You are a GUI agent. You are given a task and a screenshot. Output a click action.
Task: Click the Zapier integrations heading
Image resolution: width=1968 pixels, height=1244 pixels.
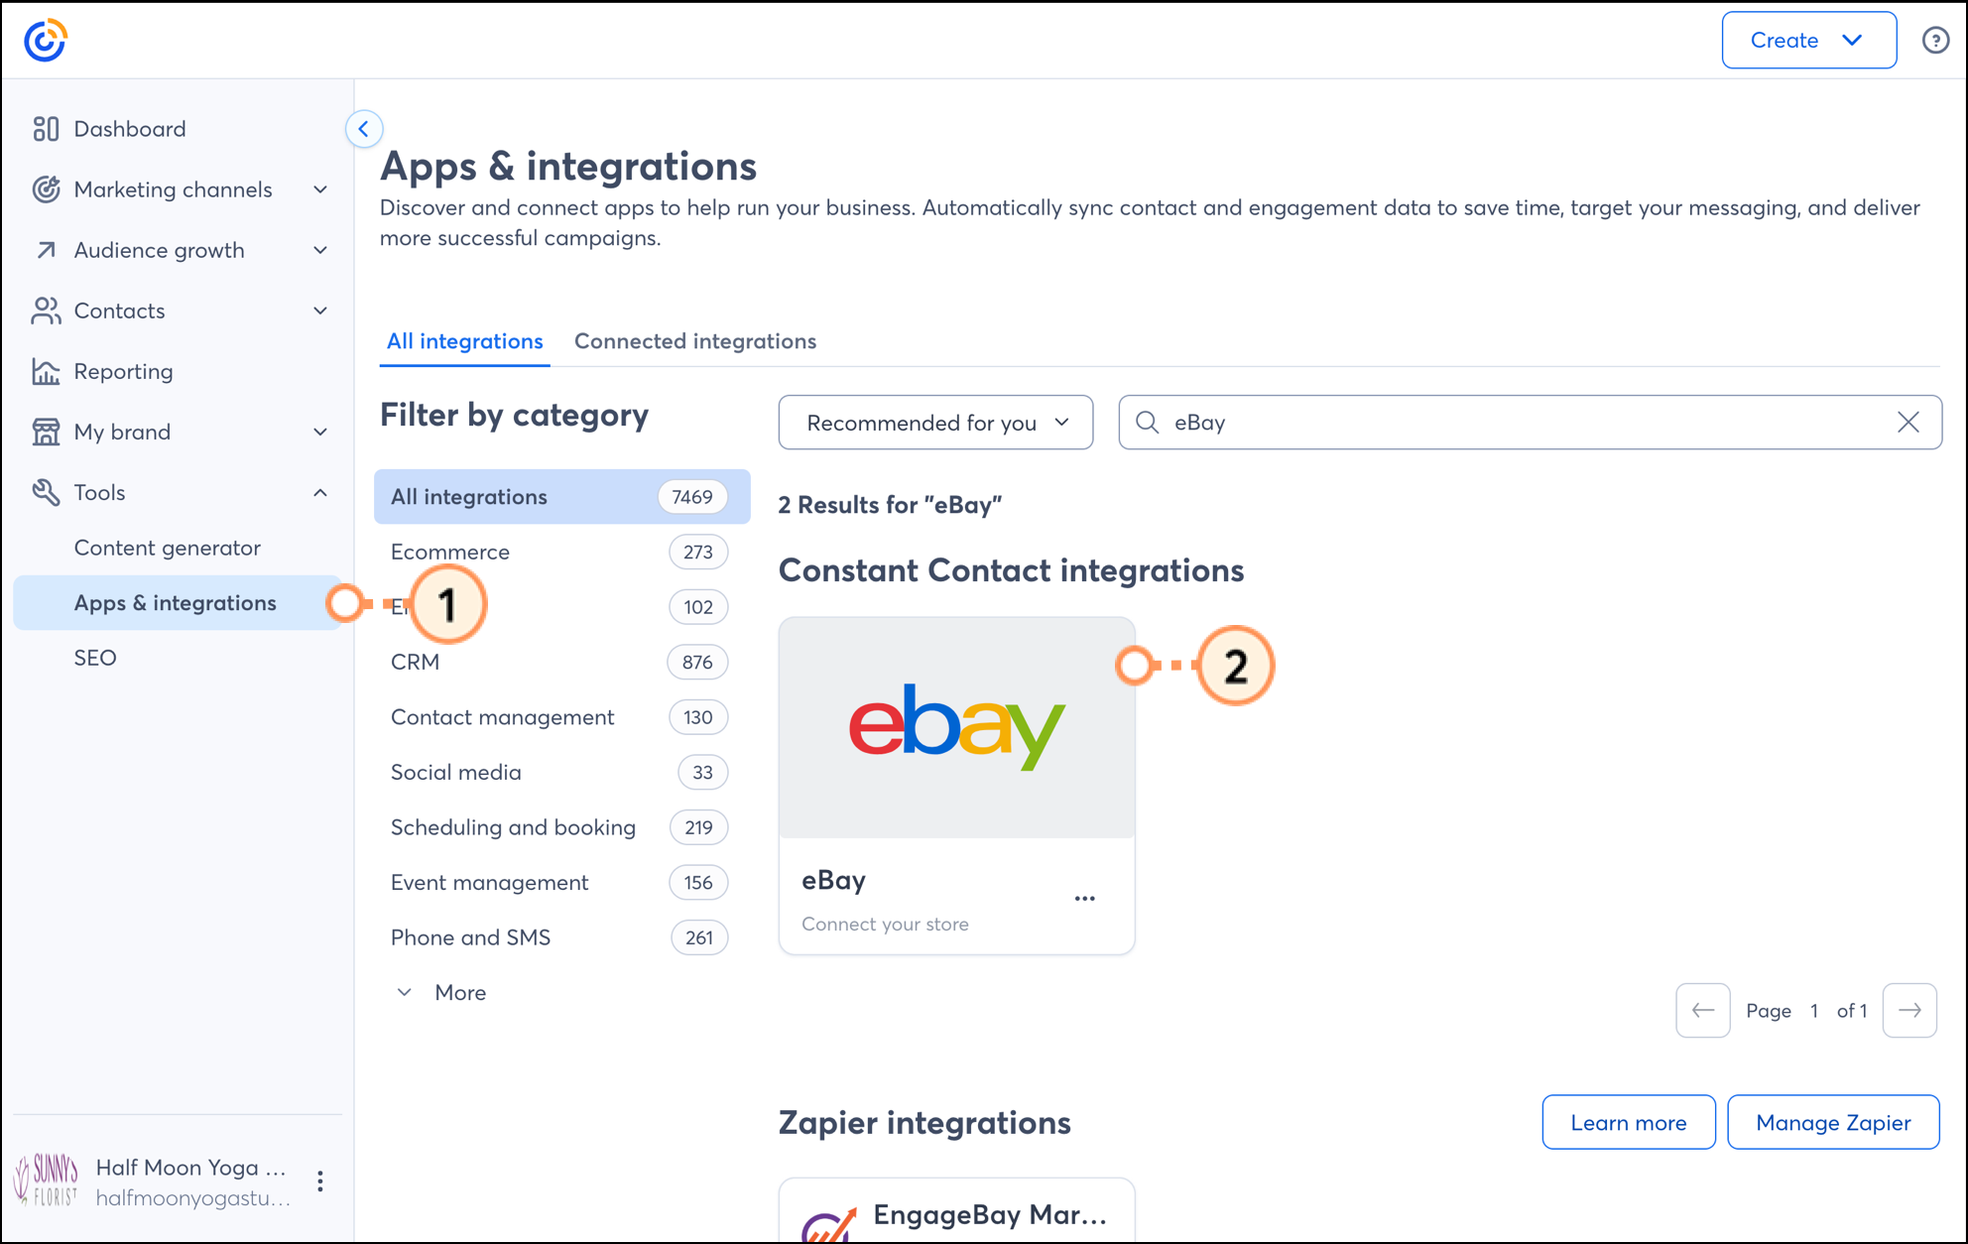924,1123
